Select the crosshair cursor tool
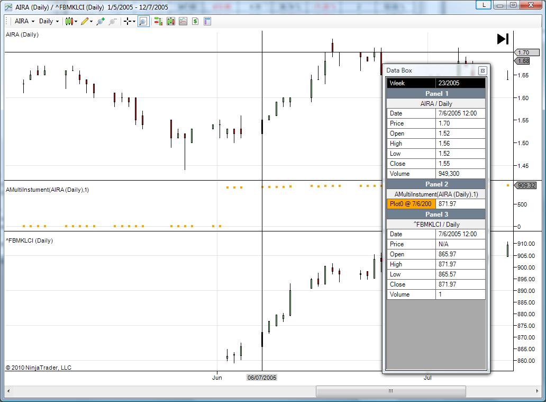Viewport: 546px width, 402px height. [x=128, y=21]
